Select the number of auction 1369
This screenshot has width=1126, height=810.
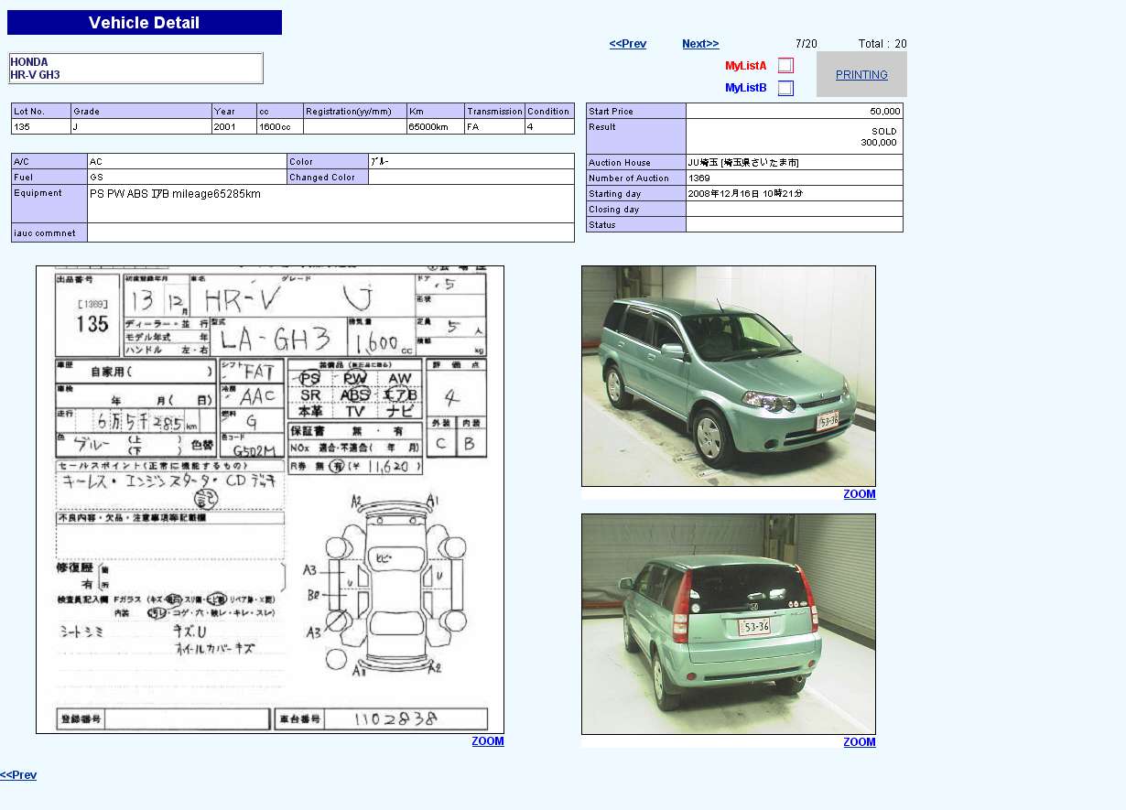[x=795, y=178]
